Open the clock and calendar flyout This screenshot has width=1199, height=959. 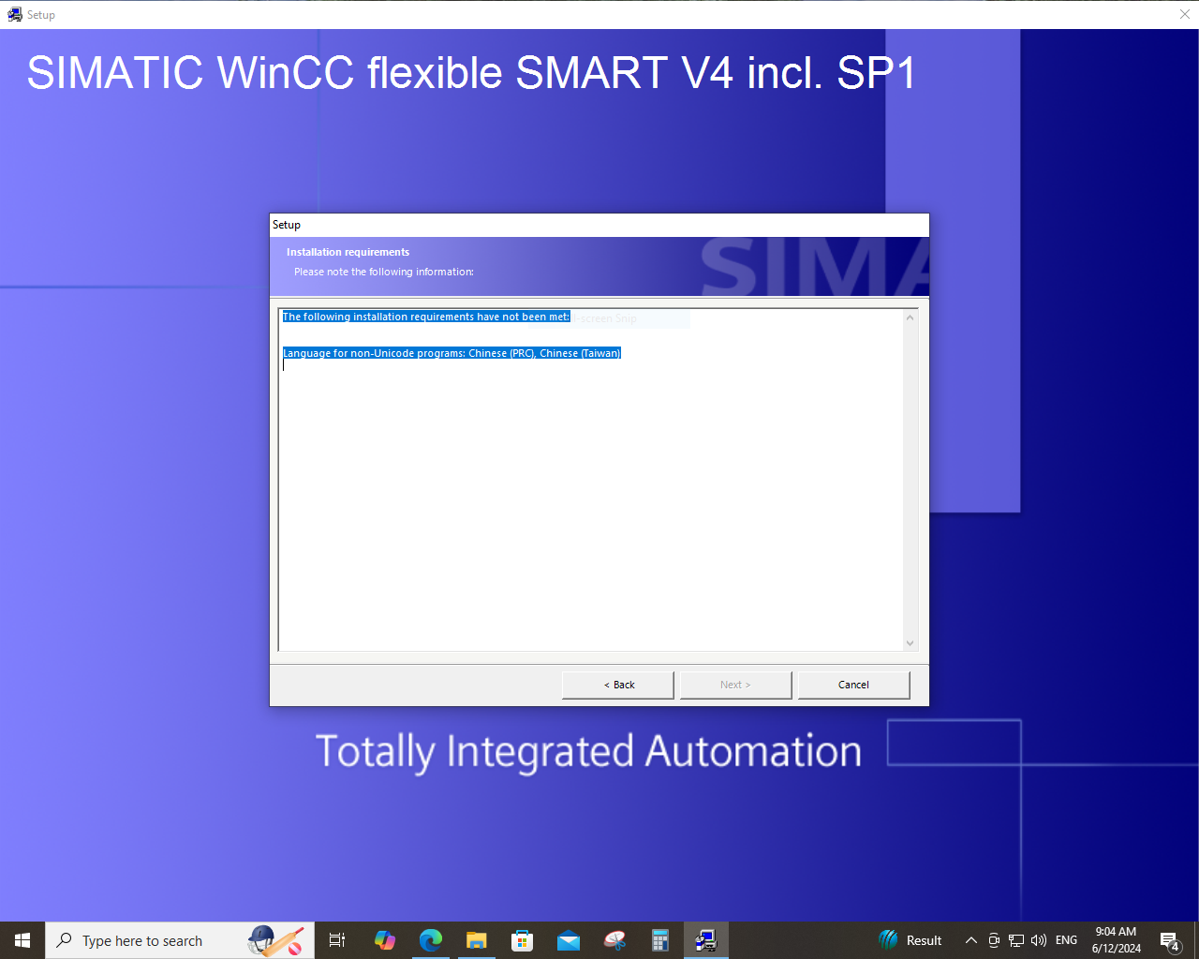pos(1117,940)
